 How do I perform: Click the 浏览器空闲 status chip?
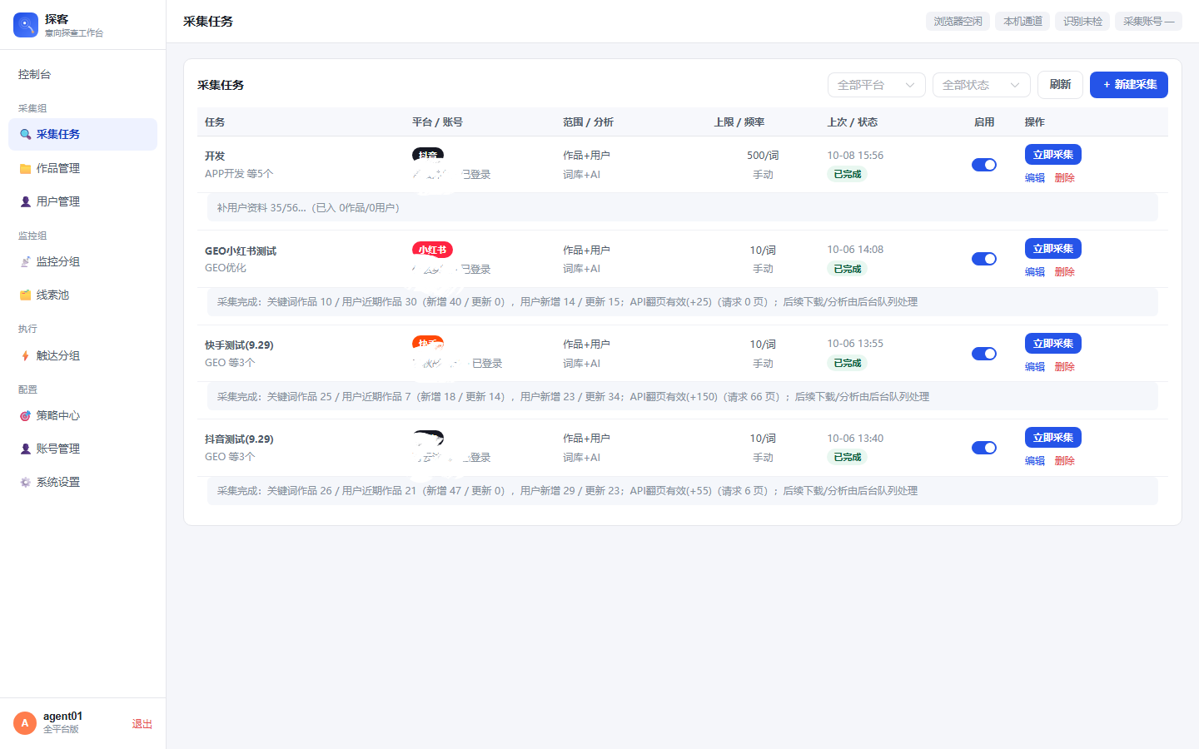point(958,22)
